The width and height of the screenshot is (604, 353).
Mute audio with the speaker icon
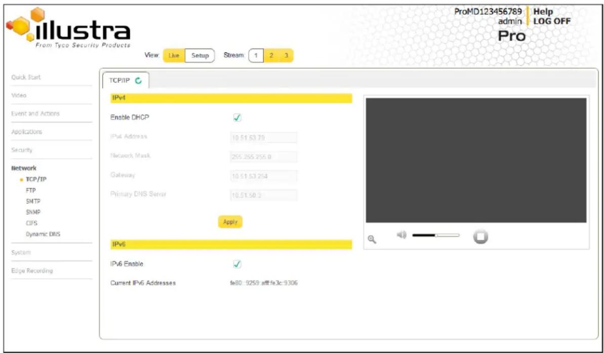pyautogui.click(x=401, y=235)
